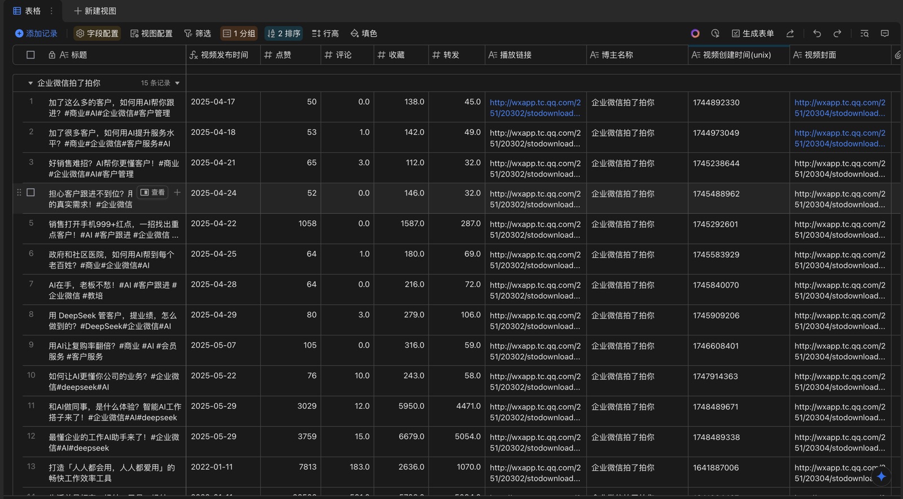
Task: Click the drag handle on row 4
Action: 19,192
